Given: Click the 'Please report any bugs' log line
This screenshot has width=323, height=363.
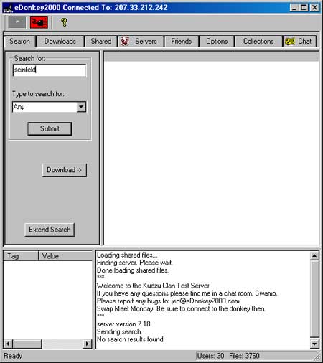Looking at the screenshot, I should [x=168, y=301].
